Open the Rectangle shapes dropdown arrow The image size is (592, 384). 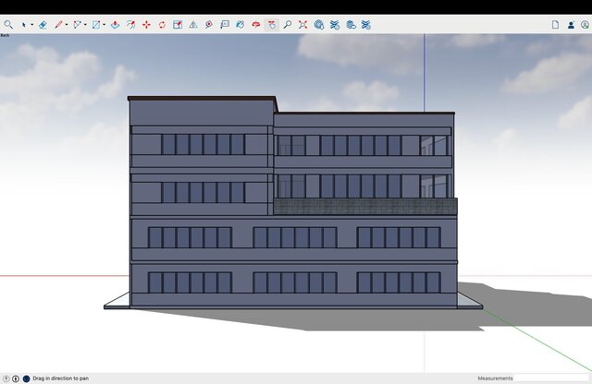point(104,25)
